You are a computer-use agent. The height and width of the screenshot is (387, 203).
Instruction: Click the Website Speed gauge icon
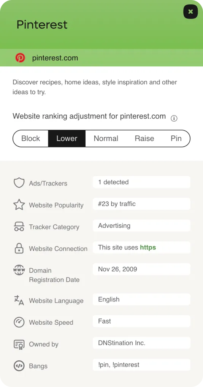tap(19, 322)
